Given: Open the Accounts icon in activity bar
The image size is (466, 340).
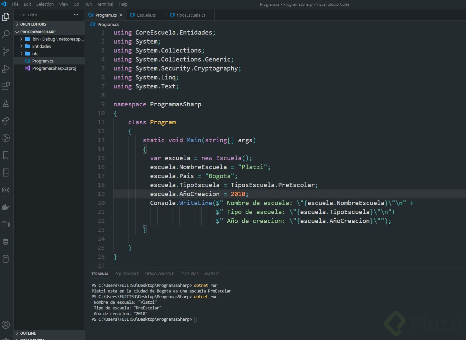Looking at the screenshot, I should coord(6,325).
